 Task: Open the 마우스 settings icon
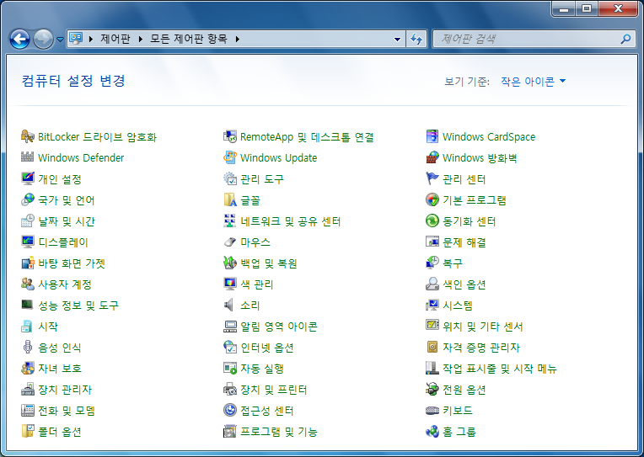click(x=230, y=242)
